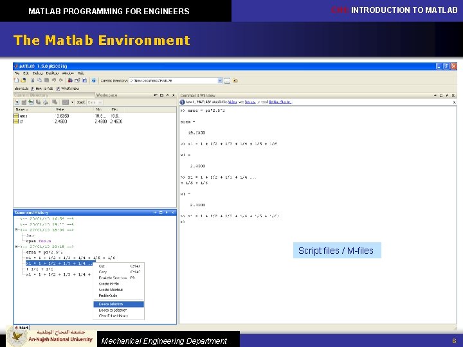Open the Video link in Command Window banner
This screenshot has height=347, width=463.
tap(233, 102)
